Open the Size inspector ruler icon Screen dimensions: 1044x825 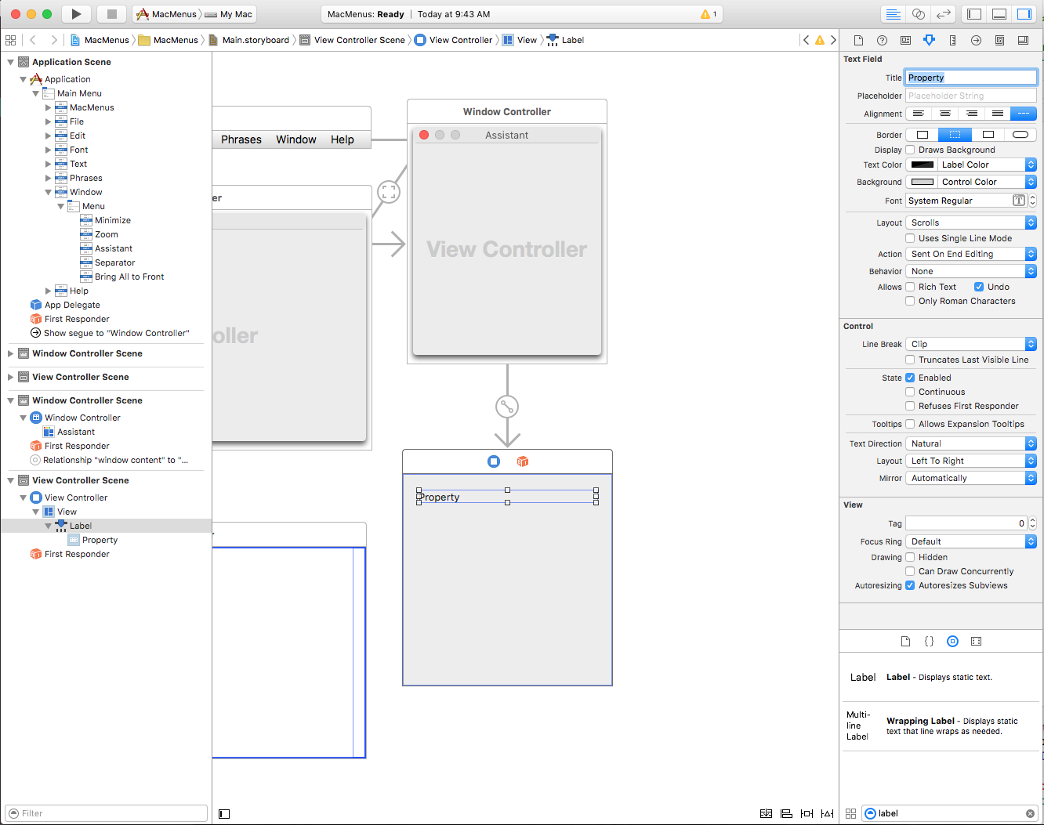952,40
